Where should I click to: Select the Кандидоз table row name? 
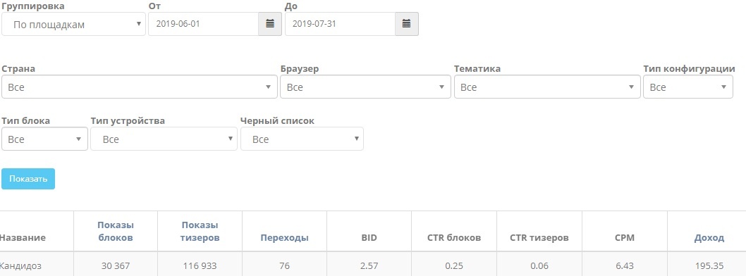tap(20, 266)
